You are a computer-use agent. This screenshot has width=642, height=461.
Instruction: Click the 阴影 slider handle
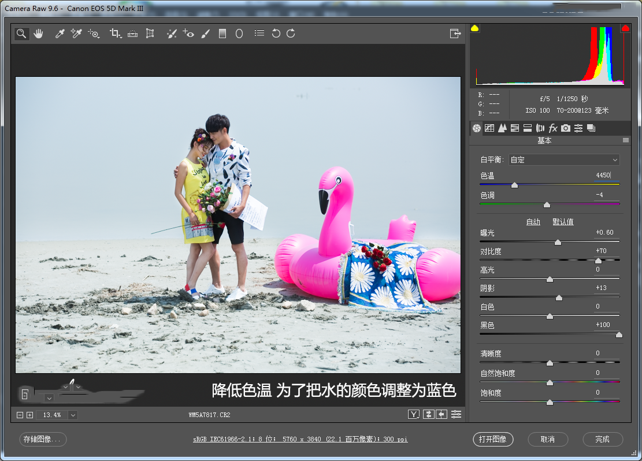[559, 298]
